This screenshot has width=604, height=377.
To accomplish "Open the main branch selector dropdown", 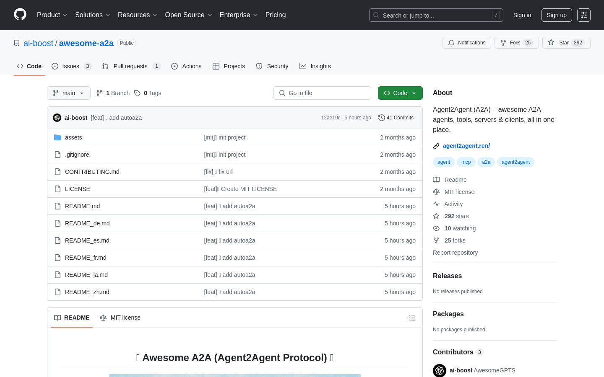I will pos(69,93).
